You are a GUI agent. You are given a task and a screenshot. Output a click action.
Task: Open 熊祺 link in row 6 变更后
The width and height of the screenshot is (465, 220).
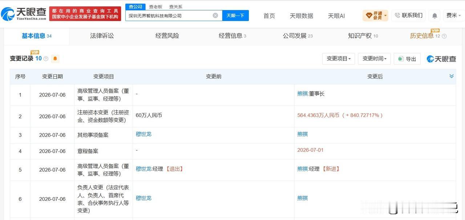point(302,198)
